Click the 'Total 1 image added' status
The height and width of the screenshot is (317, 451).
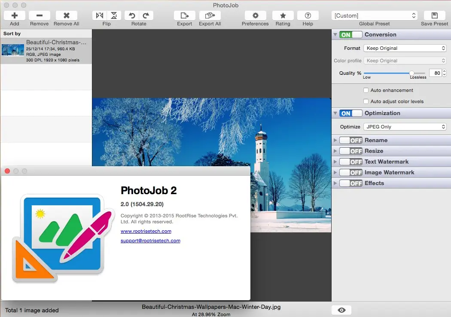(x=32, y=310)
